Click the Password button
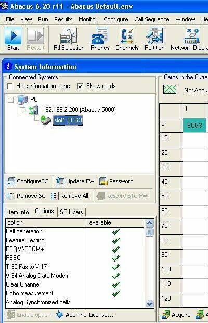Screen dimensions: 208x323 (x=116, y=181)
